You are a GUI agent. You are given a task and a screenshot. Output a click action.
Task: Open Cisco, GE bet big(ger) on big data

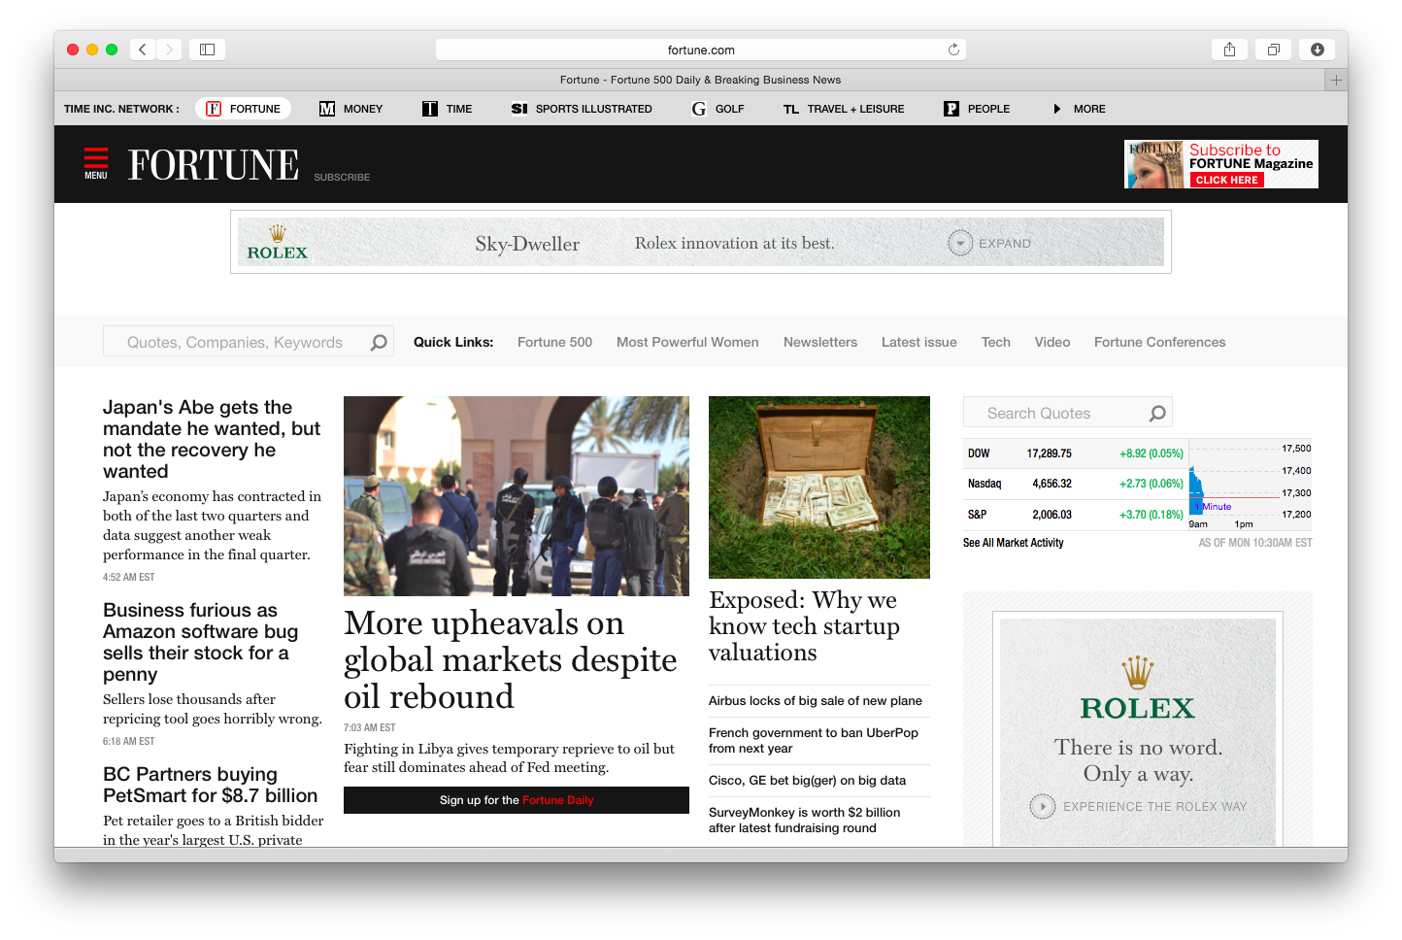tap(807, 781)
